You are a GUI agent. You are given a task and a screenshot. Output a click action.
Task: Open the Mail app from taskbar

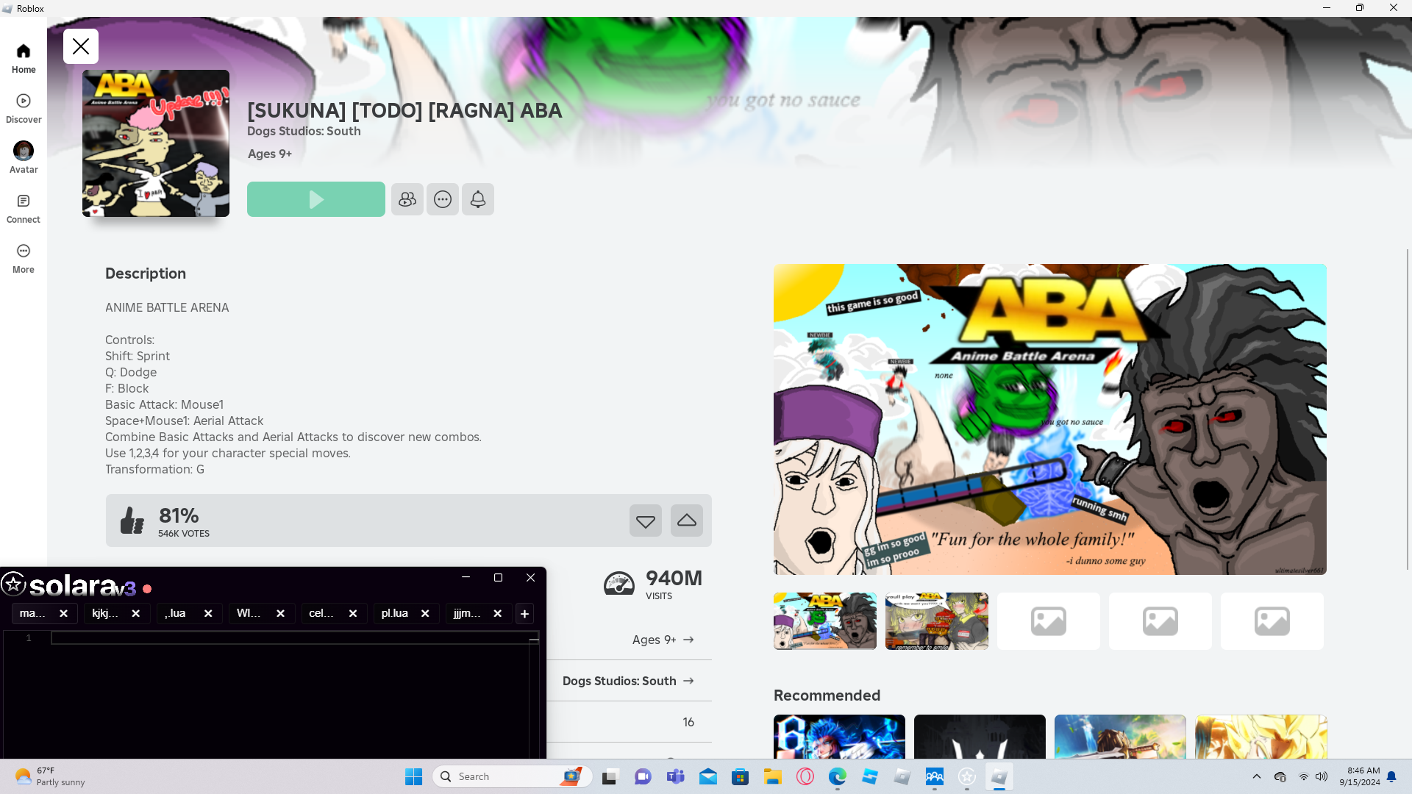(x=708, y=776)
